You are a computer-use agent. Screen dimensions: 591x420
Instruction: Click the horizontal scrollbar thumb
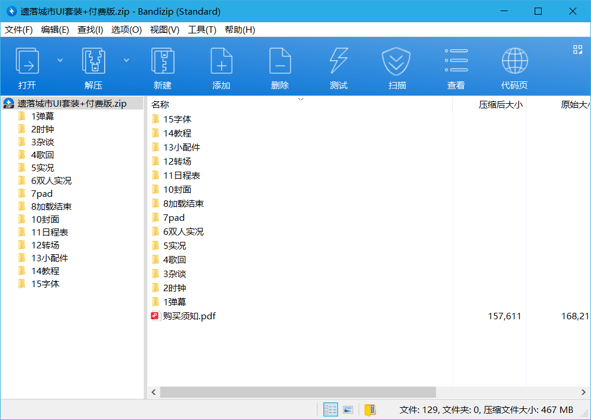click(x=298, y=392)
